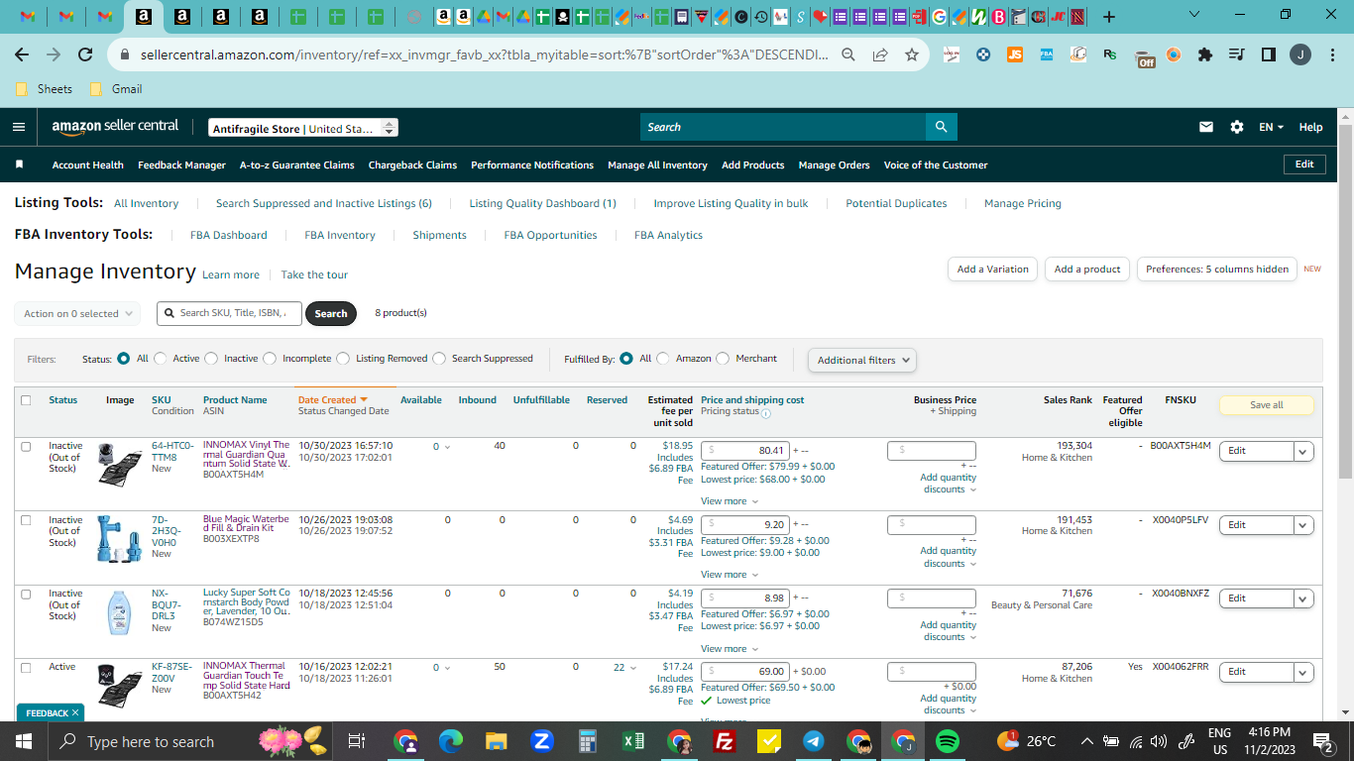Open FileZilla from the taskbar
The height and width of the screenshot is (761, 1354).
[x=724, y=741]
